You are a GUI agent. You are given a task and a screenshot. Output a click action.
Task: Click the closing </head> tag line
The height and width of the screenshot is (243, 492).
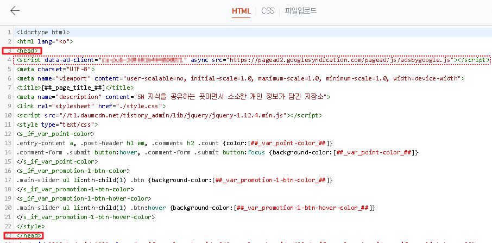coord(29,235)
